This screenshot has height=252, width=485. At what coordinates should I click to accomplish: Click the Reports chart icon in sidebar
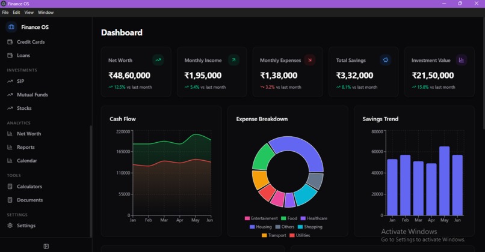[x=10, y=148]
